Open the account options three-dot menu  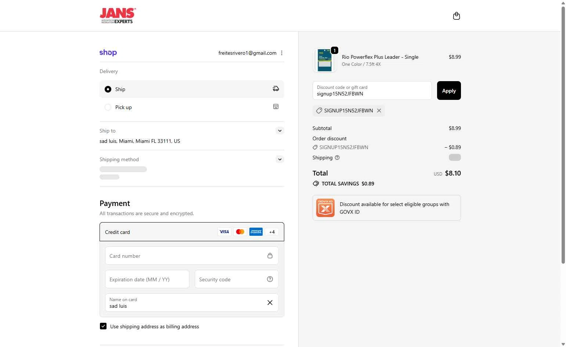pos(282,53)
